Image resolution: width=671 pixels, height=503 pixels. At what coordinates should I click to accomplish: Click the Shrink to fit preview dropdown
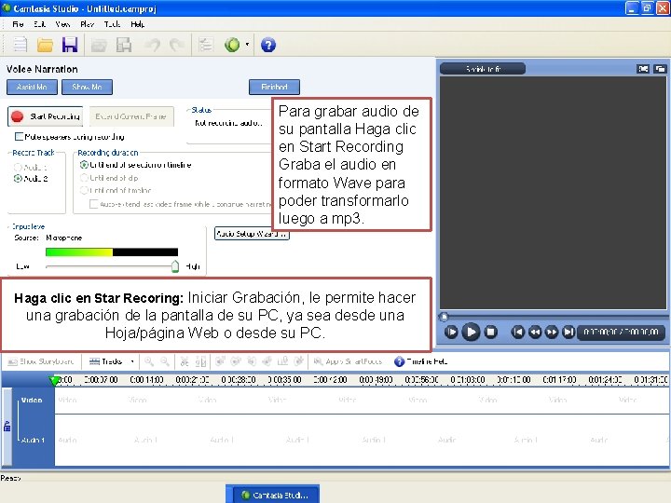point(483,69)
